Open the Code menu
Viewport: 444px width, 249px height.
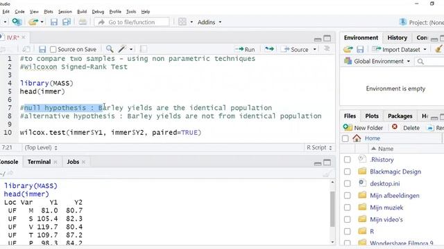pyautogui.click(x=19, y=12)
